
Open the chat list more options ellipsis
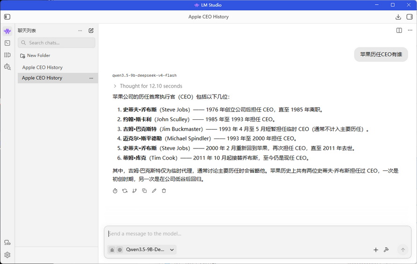pyautogui.click(x=80, y=30)
